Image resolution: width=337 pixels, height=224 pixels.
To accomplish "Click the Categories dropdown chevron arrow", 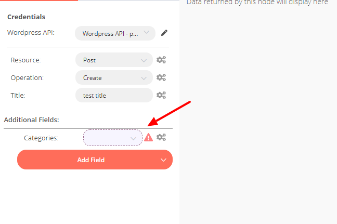I will click(134, 139).
